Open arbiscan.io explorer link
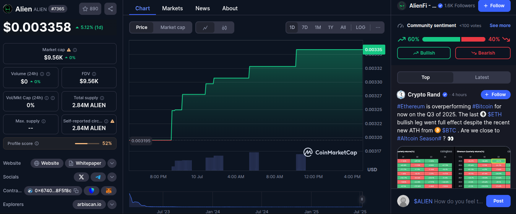This screenshot has width=516, height=214. [x=89, y=204]
